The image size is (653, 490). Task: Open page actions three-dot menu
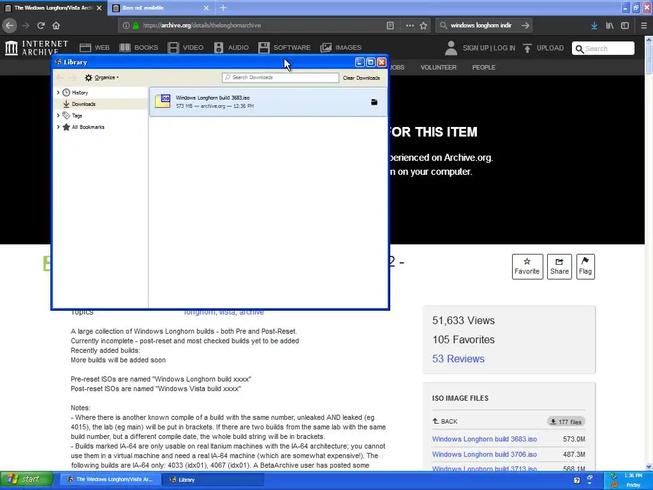pos(410,26)
